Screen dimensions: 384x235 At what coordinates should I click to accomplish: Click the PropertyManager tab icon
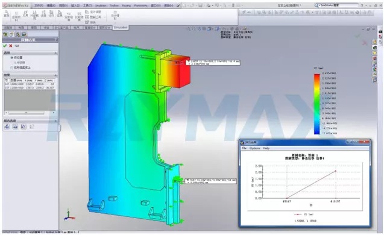pyautogui.click(x=11, y=34)
